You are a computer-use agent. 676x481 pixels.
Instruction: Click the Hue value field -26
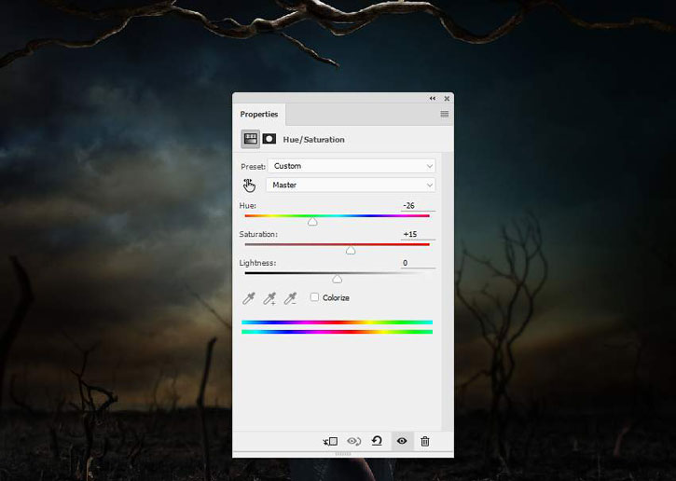[x=418, y=206]
